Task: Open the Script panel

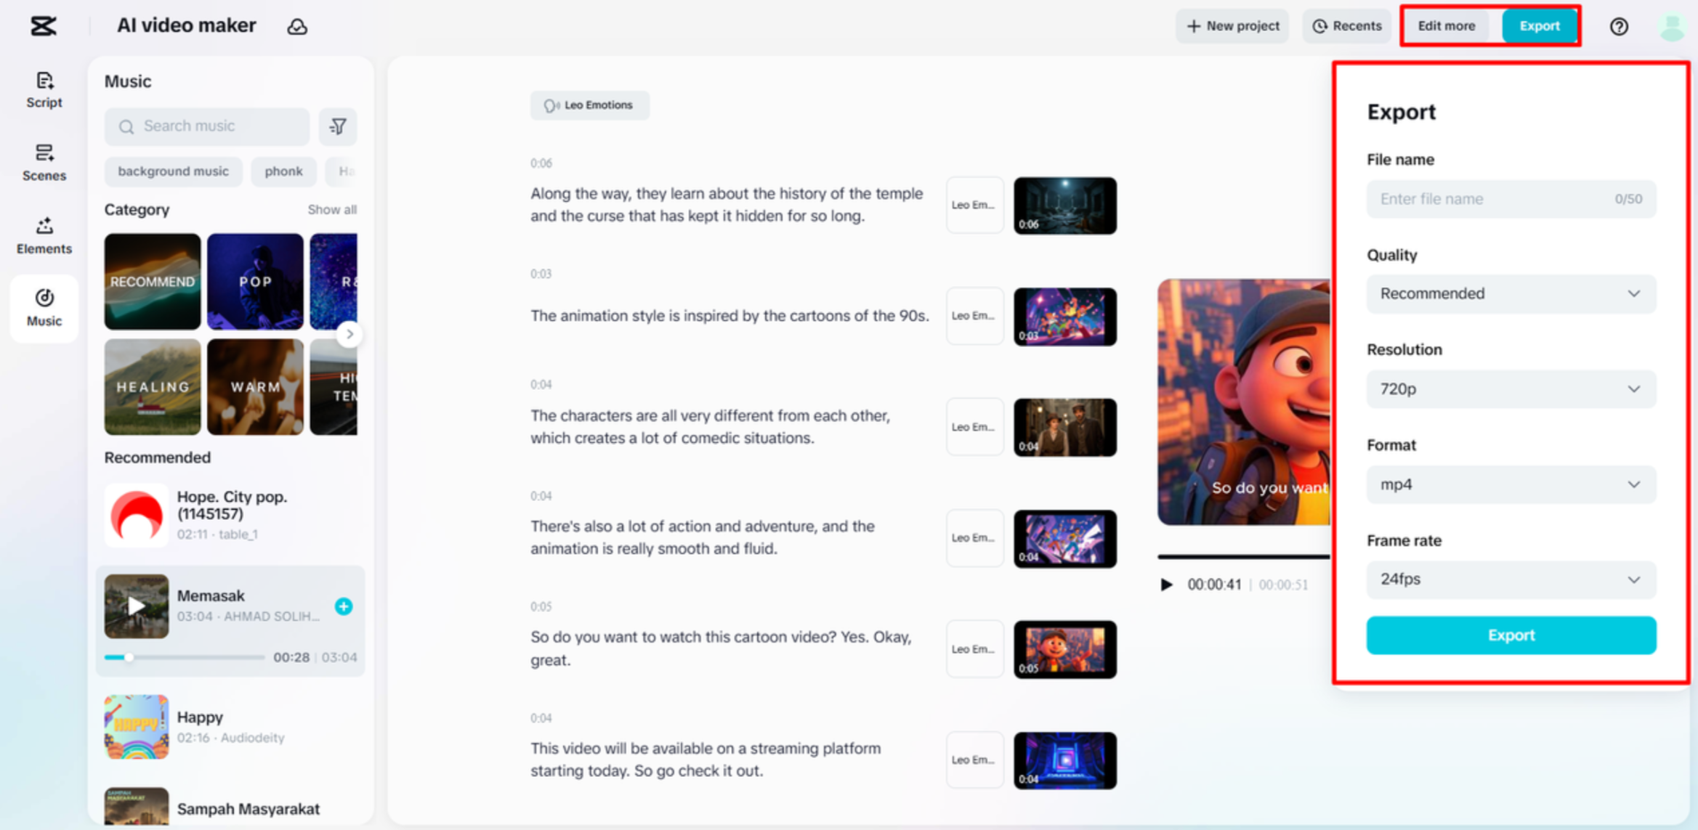Action: tap(44, 90)
